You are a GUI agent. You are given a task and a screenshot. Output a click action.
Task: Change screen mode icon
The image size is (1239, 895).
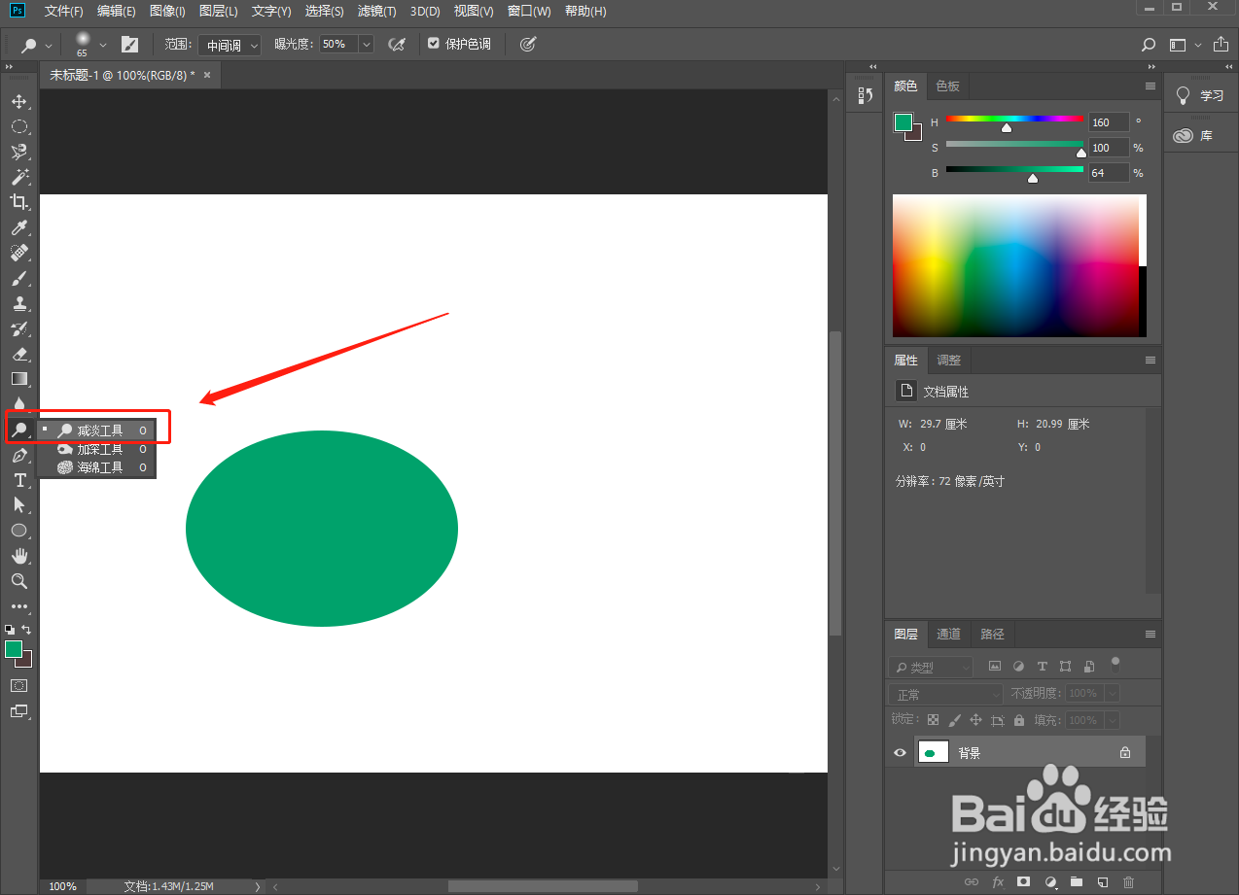pos(18,710)
